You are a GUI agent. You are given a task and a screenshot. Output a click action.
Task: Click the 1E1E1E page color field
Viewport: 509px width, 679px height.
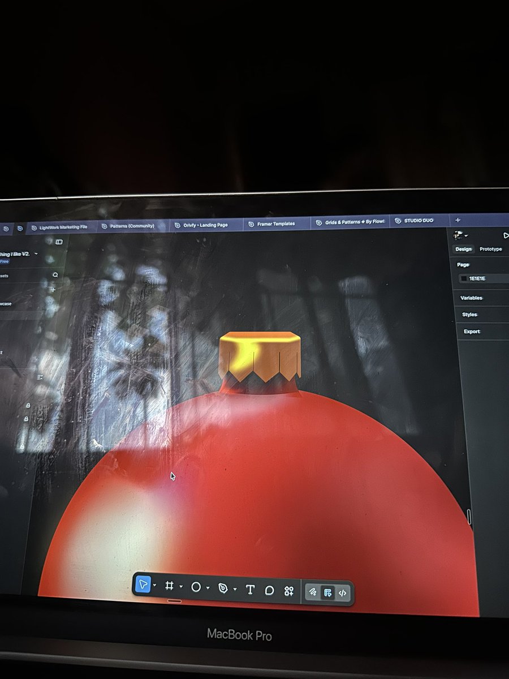pyautogui.click(x=484, y=278)
